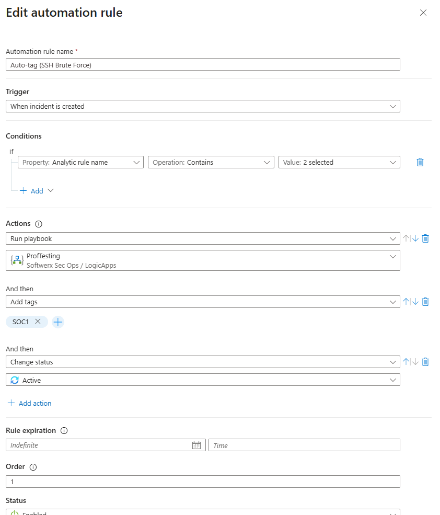440x515 pixels.
Task: Show info tooltip for Rule expiration
Action: pyautogui.click(x=64, y=431)
